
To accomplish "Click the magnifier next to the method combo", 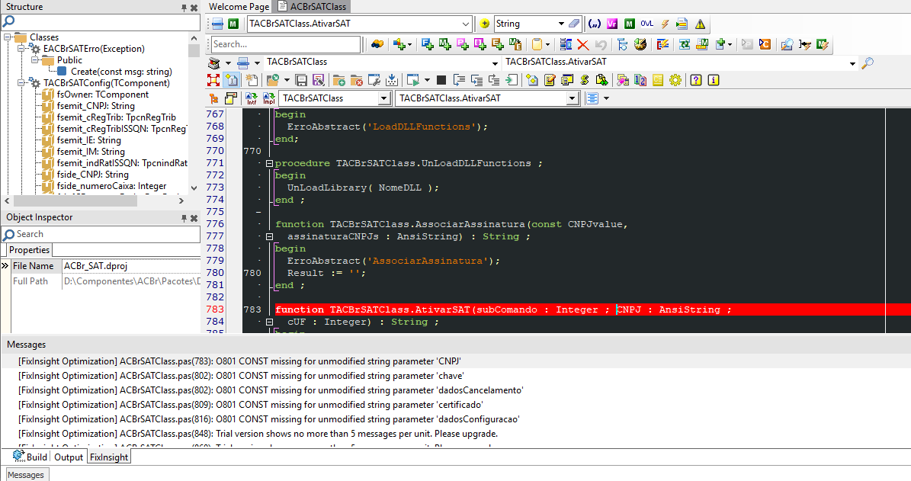I will pyautogui.click(x=868, y=63).
